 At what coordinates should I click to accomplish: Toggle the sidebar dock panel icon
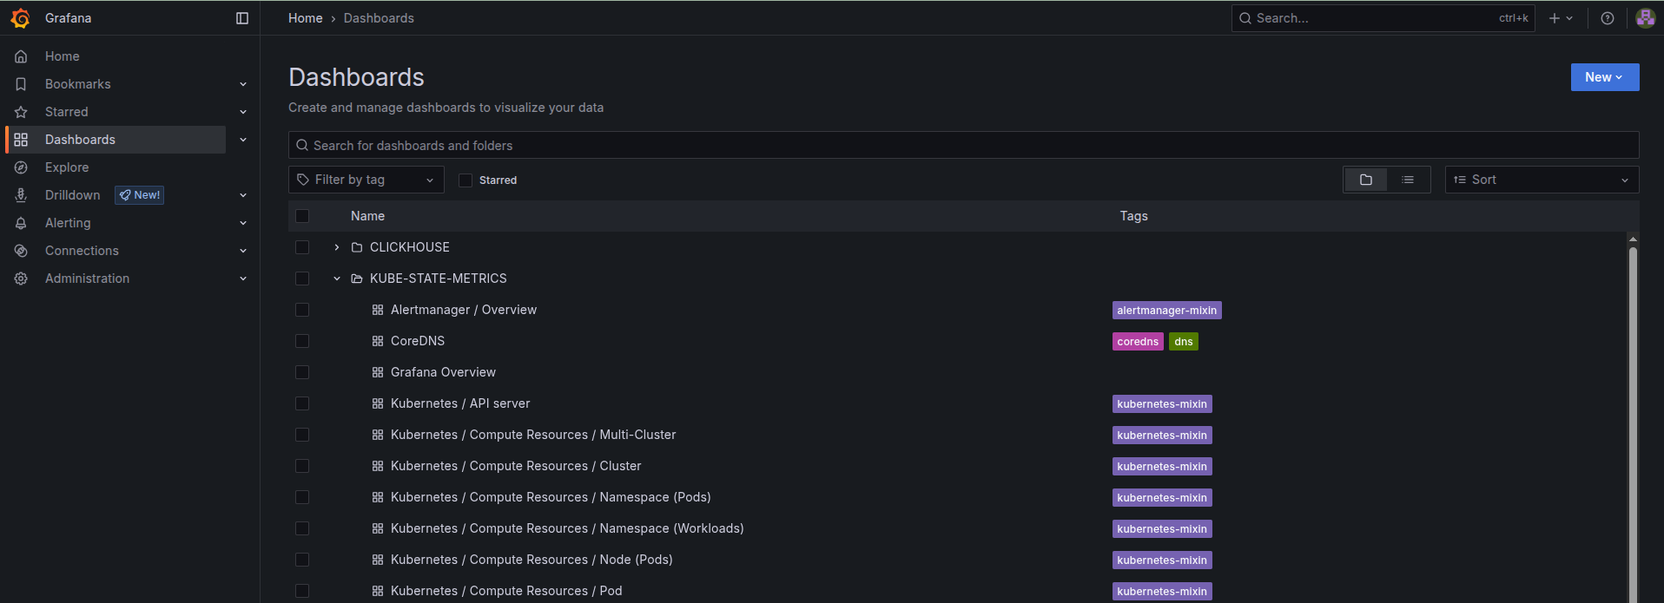click(242, 18)
